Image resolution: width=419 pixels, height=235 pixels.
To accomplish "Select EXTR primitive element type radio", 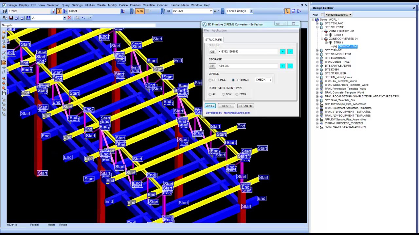I will (x=237, y=94).
